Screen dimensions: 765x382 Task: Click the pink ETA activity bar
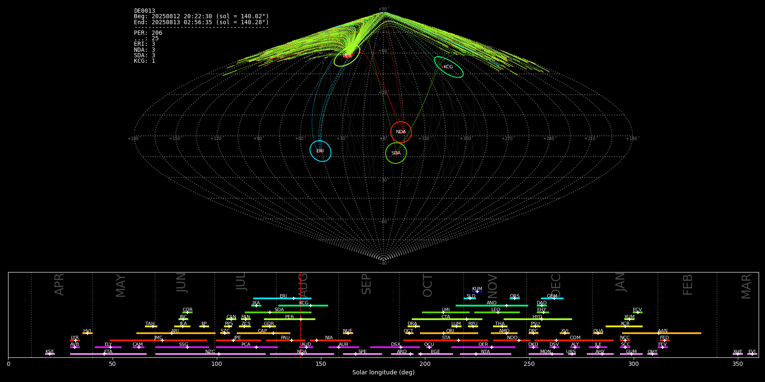[x=108, y=354]
